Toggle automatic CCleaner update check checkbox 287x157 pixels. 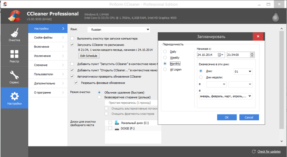tap(72, 77)
